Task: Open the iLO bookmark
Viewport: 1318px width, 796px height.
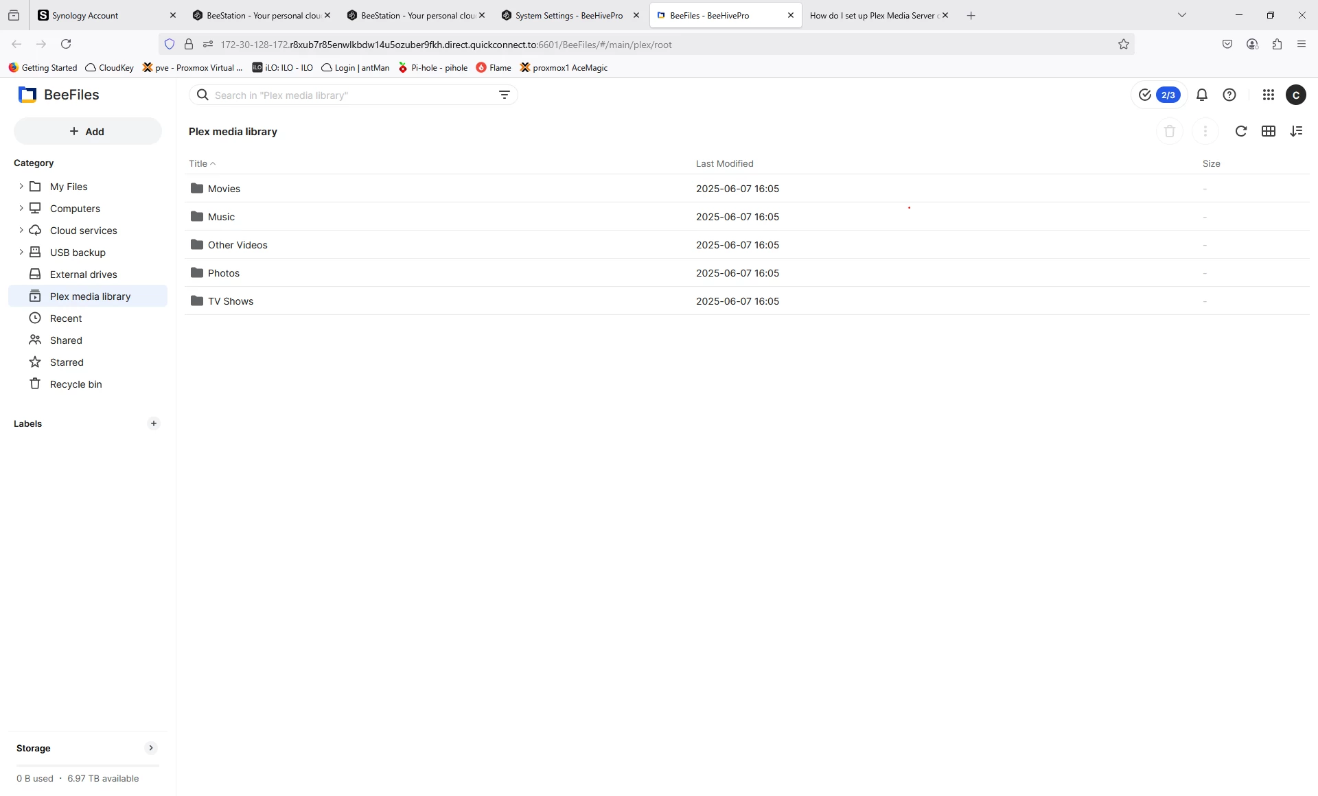Action: (x=283, y=67)
